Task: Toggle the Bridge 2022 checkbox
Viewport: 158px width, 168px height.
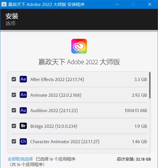Action: coord(14,126)
